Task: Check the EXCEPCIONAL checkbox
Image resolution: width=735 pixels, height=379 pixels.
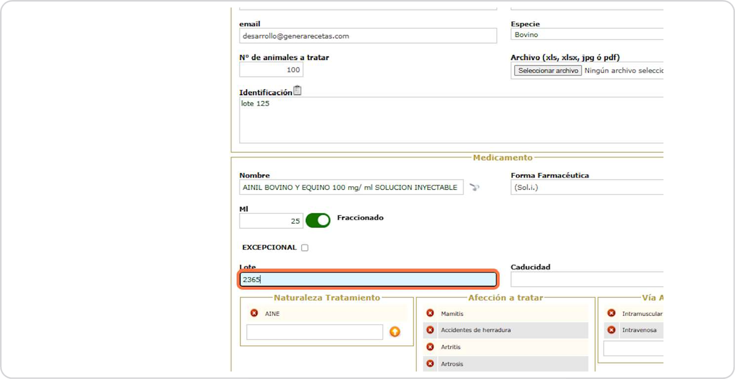Action: 305,248
